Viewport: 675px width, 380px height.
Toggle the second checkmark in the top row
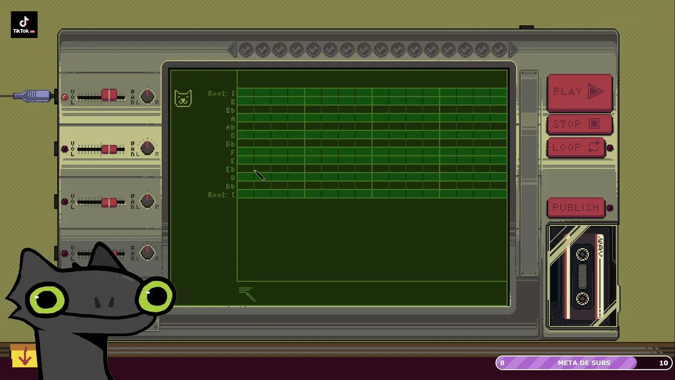[263, 50]
